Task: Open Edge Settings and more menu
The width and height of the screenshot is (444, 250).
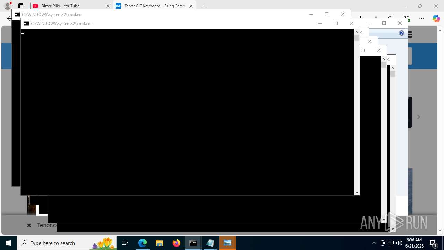Action: 422,19
